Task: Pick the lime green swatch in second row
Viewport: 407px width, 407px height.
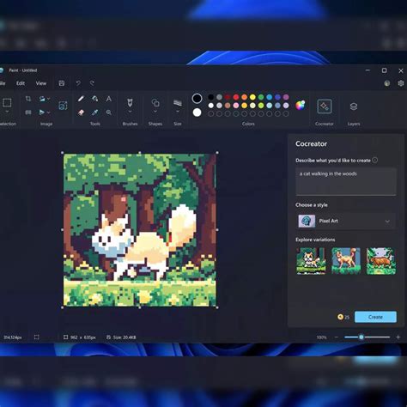Action: click(x=261, y=106)
